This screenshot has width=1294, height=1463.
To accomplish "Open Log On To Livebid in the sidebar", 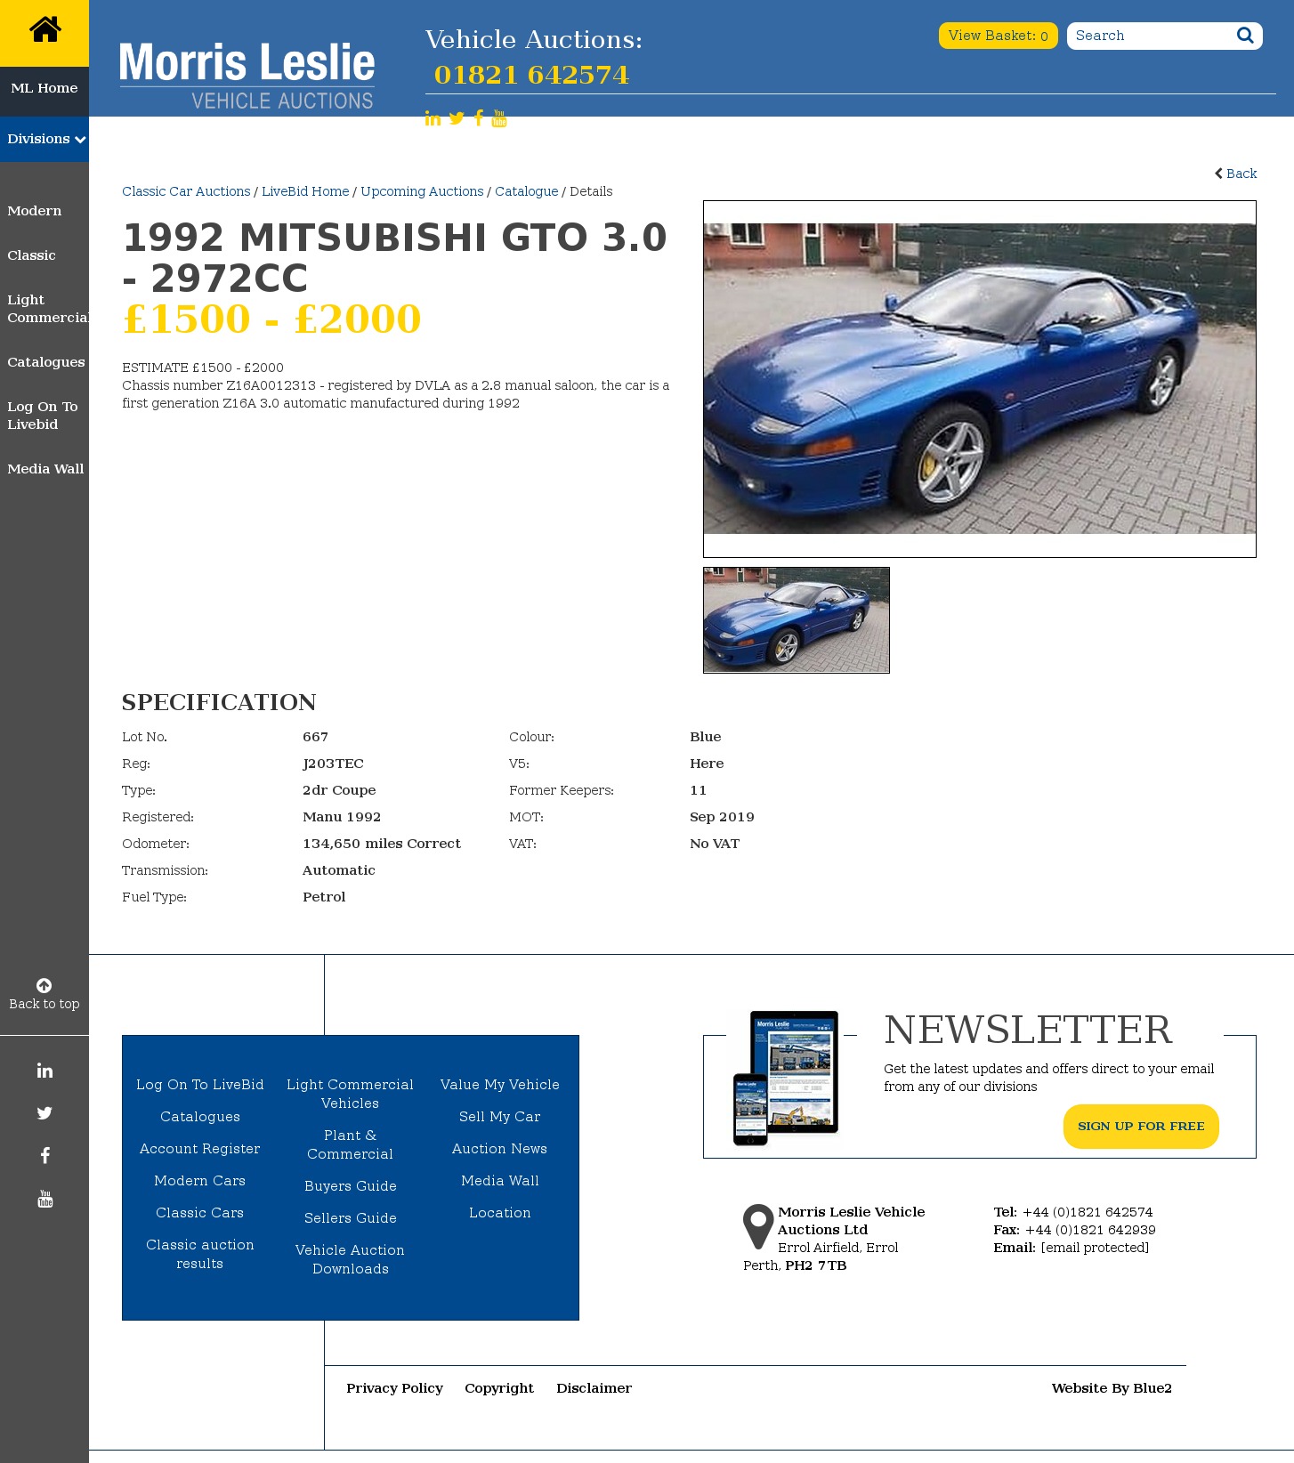I will pyautogui.click(x=43, y=416).
